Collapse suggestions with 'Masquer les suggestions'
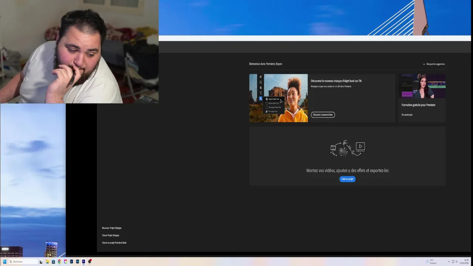Screen dimensions: 473x266 pos(434,64)
